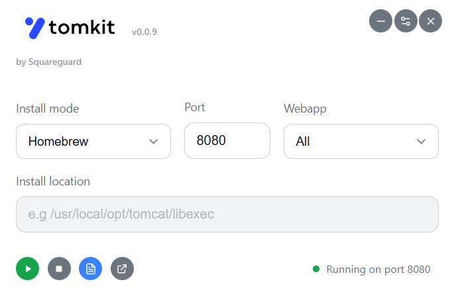Click the chevron arrow in the Webapp box

point(421,142)
